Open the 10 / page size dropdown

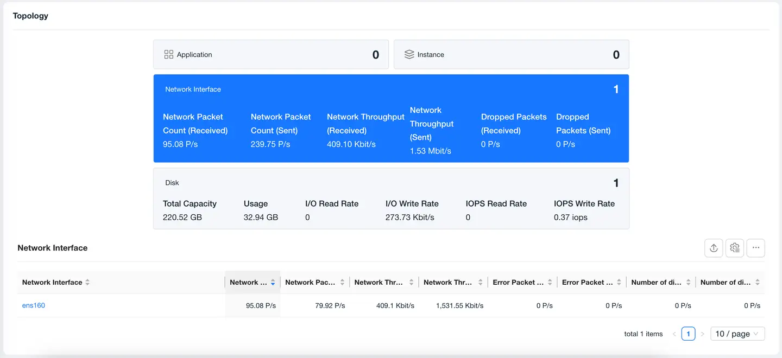737,334
